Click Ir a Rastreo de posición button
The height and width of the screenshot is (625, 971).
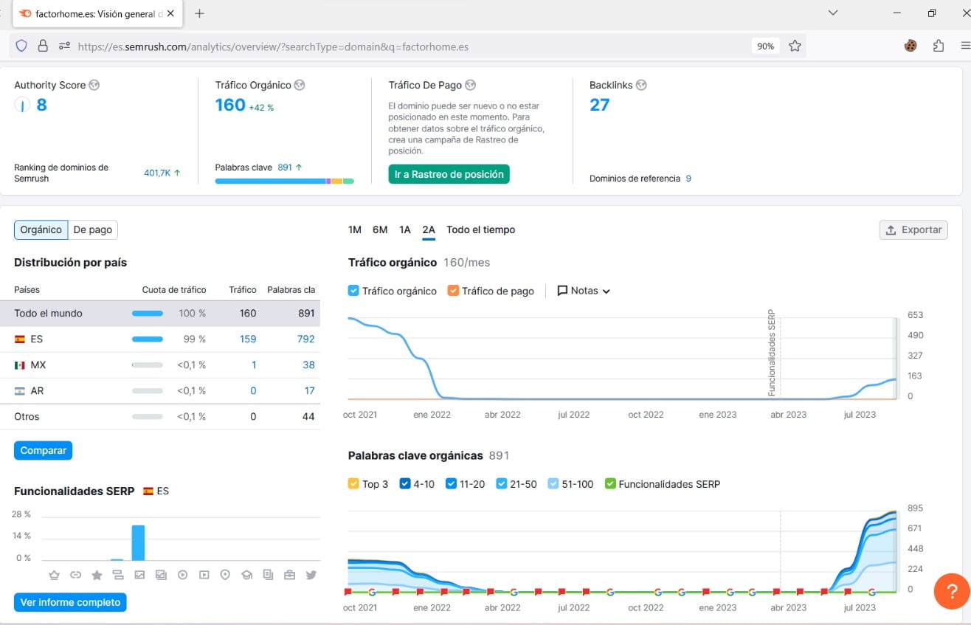[449, 174]
